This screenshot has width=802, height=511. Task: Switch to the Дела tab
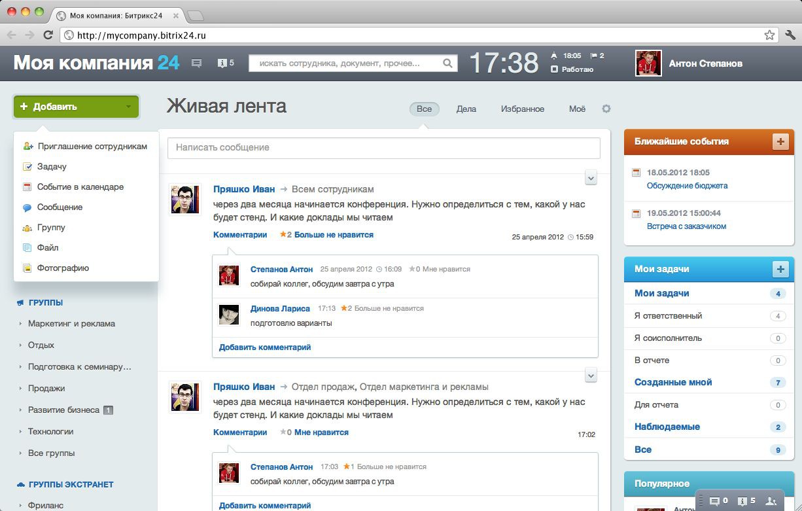click(x=466, y=109)
